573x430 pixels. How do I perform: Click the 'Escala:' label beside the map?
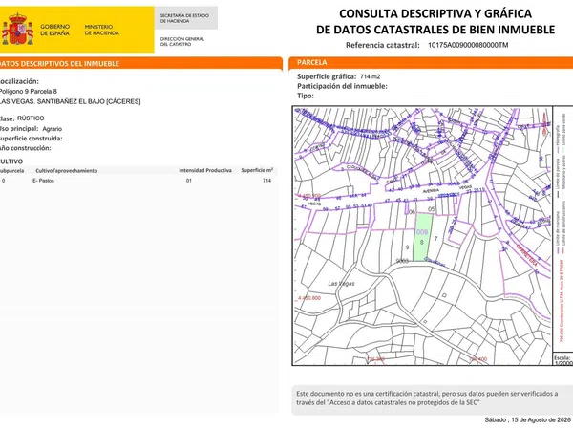[562, 357]
